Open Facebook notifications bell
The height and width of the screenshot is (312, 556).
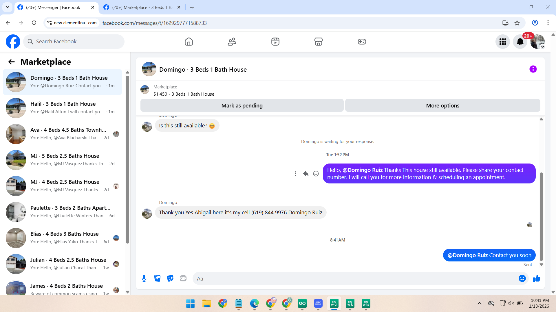[520, 42]
